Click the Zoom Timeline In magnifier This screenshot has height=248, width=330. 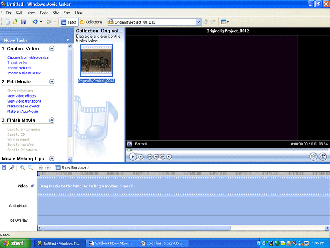pyautogui.click(x=22, y=167)
